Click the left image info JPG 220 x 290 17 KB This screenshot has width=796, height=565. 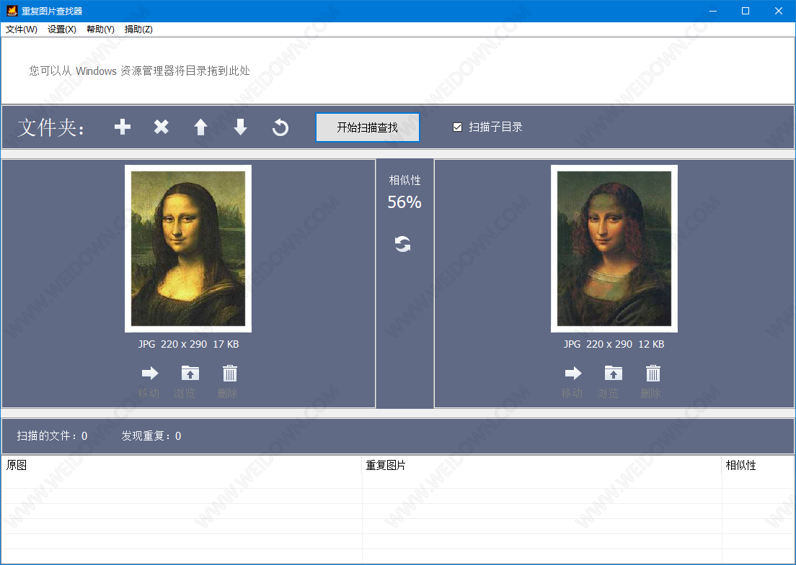pyautogui.click(x=188, y=344)
